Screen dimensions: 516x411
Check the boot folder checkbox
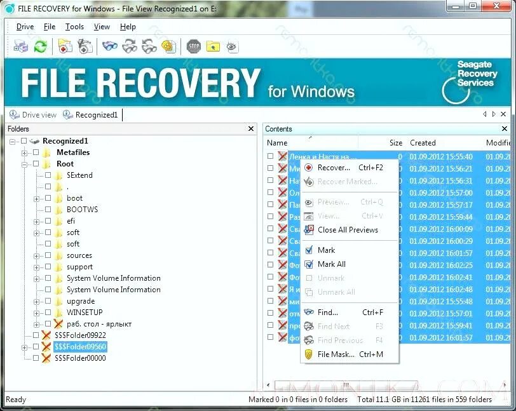(48, 198)
